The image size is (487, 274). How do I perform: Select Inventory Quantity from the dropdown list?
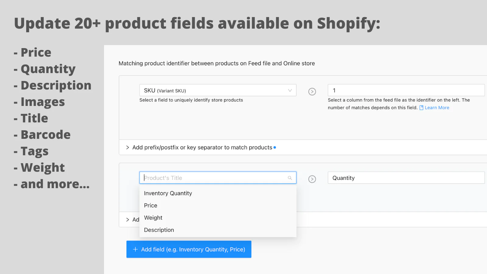pos(218,193)
